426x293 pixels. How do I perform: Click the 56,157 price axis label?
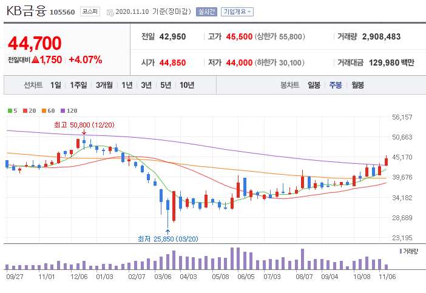[x=402, y=117]
